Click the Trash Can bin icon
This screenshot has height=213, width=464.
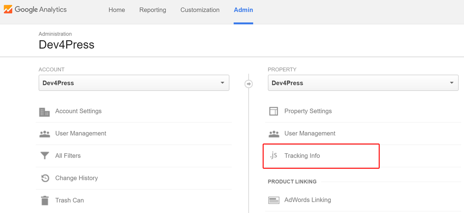45,200
